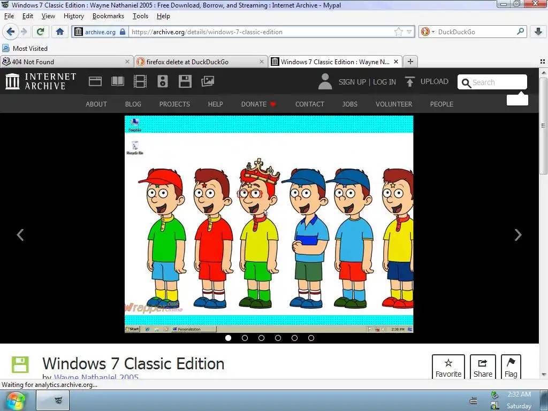Image resolution: width=548 pixels, height=411 pixels.
Task: Close the firefox delete at DuckDuckGo tab
Action: 261,62
